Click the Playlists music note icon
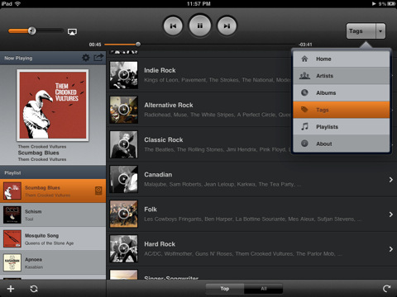Screen dimensions: 397x297 tap(304, 126)
